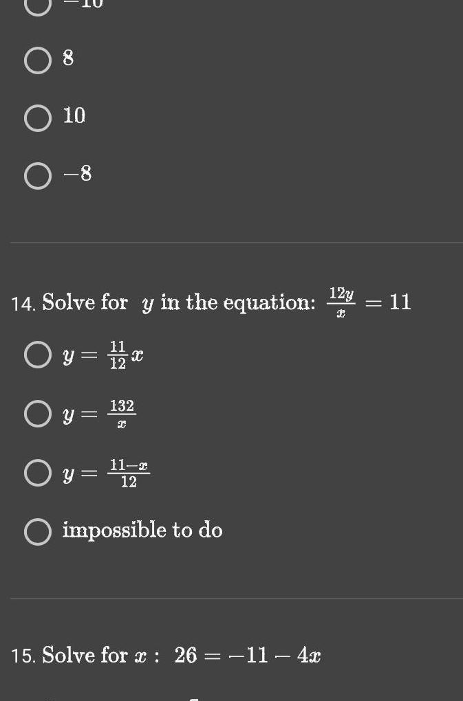This screenshot has width=463, height=701.
Task: Click question 15 'Solve for x' text
Action: point(100,656)
